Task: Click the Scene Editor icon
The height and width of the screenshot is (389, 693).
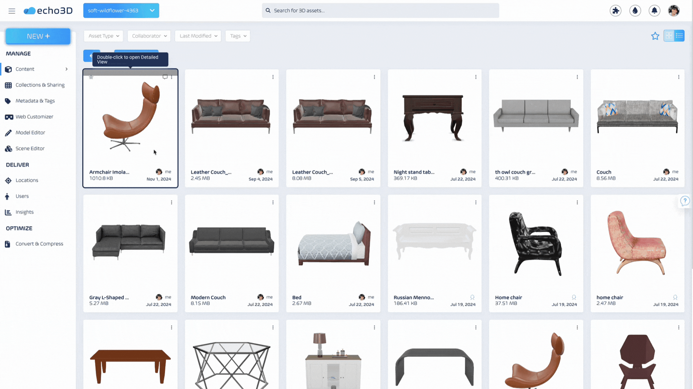Action: click(x=8, y=148)
